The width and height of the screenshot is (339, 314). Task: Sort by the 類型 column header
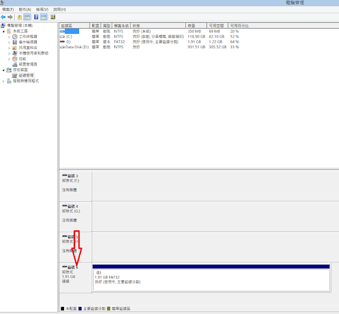(x=106, y=26)
